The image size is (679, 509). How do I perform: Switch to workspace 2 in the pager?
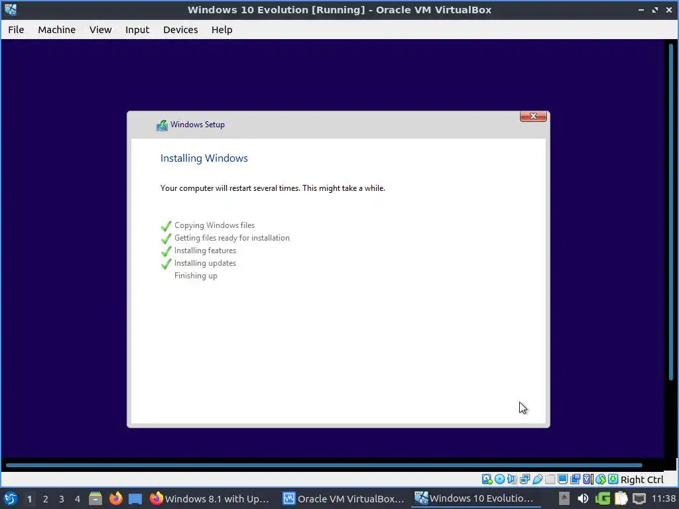46,499
